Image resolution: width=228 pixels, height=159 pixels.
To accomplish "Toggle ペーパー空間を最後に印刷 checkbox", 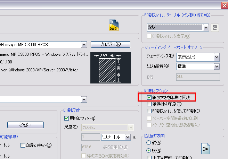I will pos(149,118).
